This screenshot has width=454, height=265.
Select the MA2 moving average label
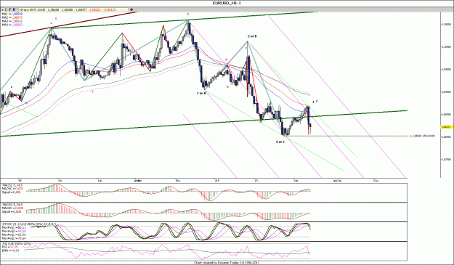coord(12,17)
